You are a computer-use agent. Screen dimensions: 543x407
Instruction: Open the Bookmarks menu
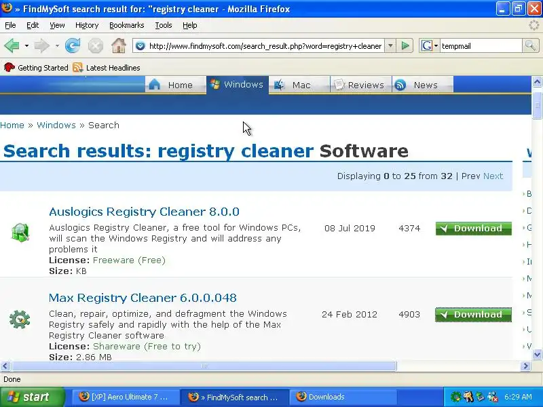tap(127, 25)
